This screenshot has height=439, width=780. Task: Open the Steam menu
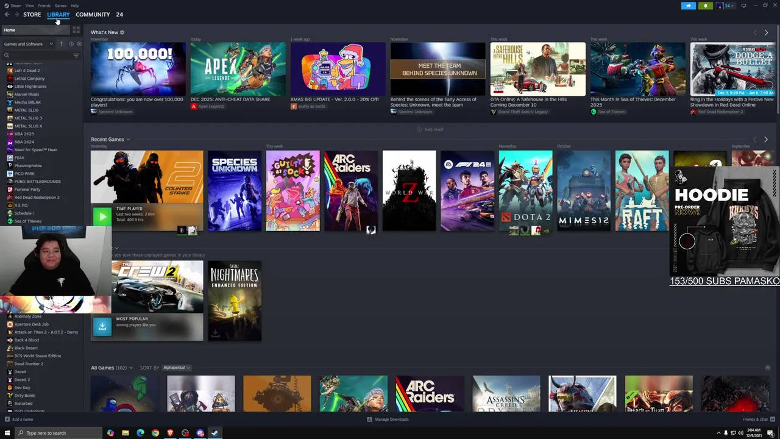[x=13, y=5]
